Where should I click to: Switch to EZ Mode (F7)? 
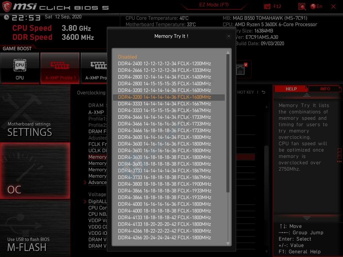(x=214, y=5)
